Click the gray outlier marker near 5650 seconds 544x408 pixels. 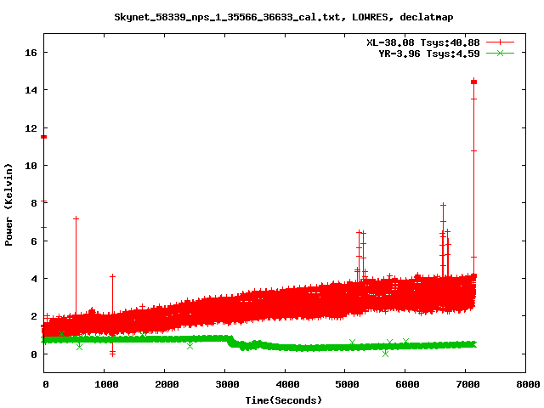pyautogui.click(x=385, y=353)
